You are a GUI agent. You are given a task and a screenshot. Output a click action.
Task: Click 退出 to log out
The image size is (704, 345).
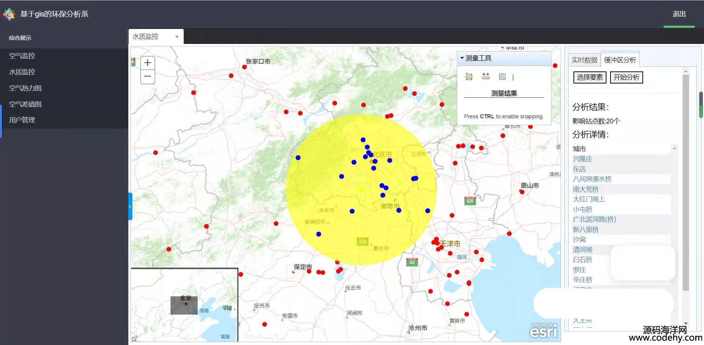[x=679, y=14]
